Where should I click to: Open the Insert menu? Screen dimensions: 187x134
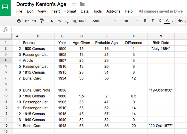click(x=55, y=11)
